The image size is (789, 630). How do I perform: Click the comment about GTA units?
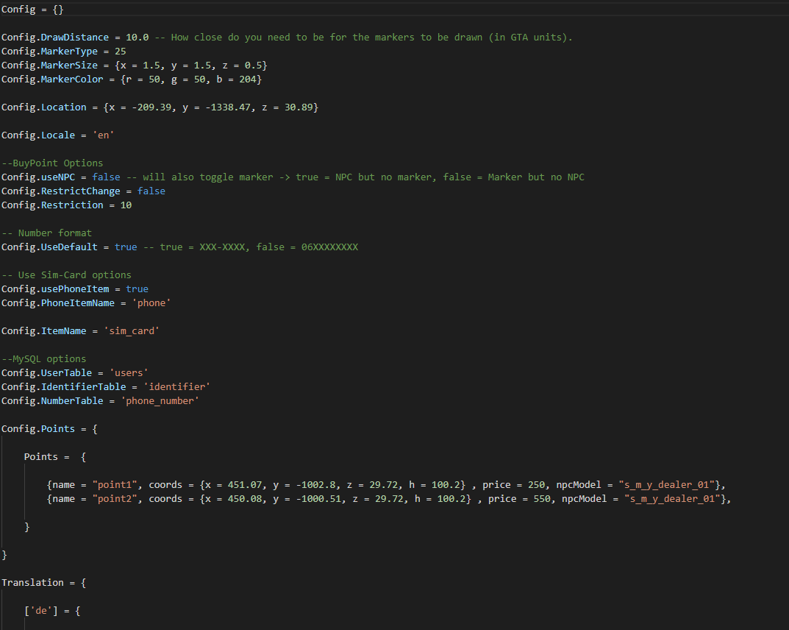(x=363, y=38)
